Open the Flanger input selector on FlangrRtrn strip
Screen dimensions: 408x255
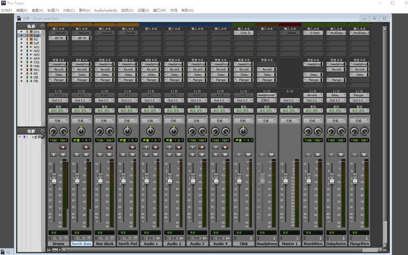(359, 95)
